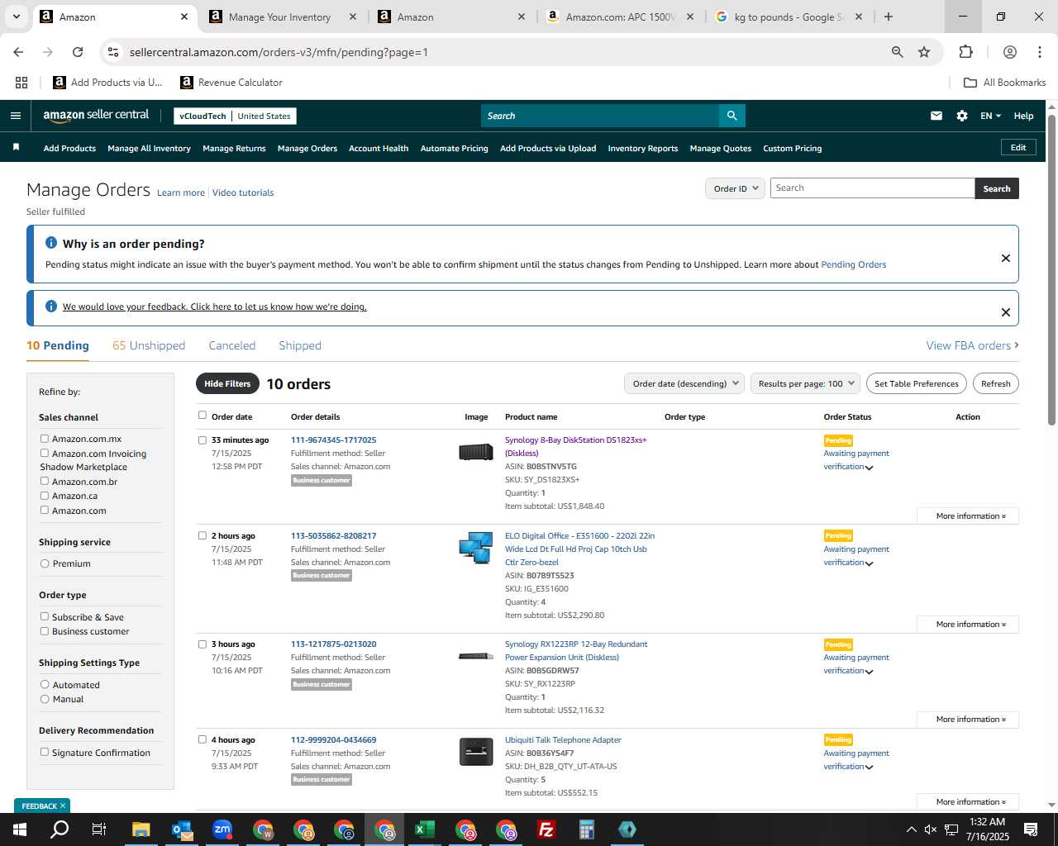The image size is (1058, 846).
Task: Open order link 112-9999204-0434669
Action: (333, 739)
